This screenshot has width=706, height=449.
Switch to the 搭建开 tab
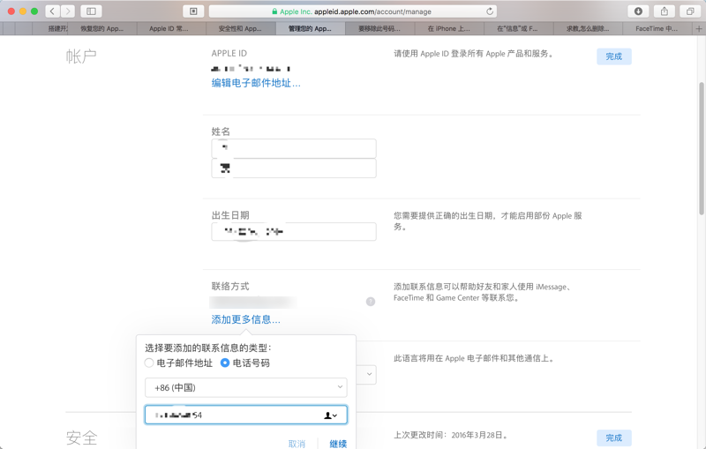pyautogui.click(x=50, y=29)
